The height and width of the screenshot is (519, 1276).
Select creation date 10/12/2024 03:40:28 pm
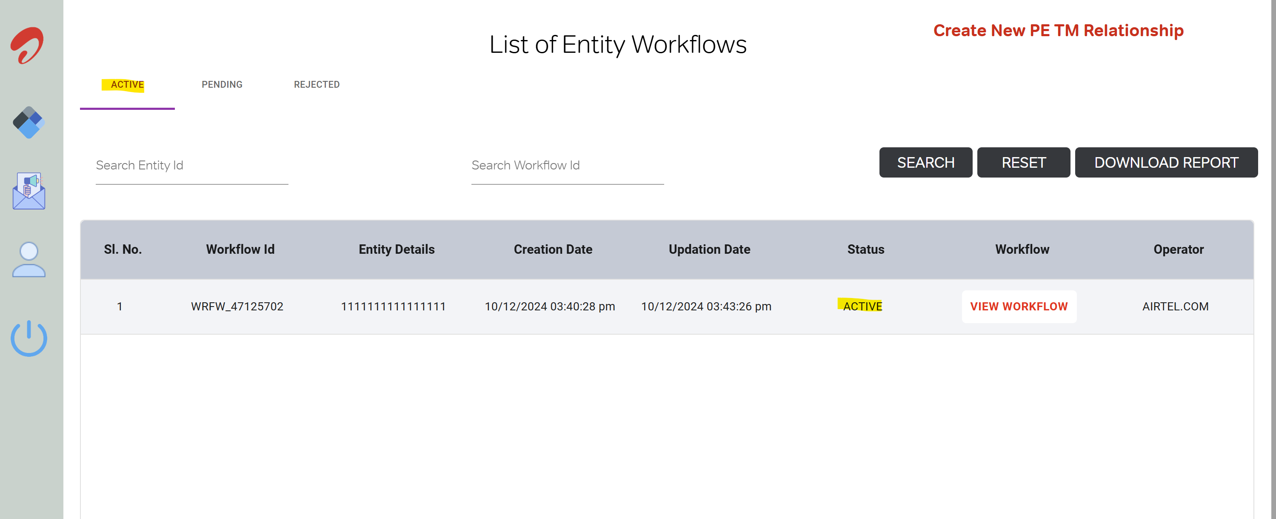pyautogui.click(x=550, y=307)
